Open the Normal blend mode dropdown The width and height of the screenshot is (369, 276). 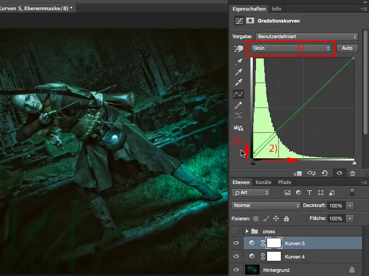coord(266,206)
